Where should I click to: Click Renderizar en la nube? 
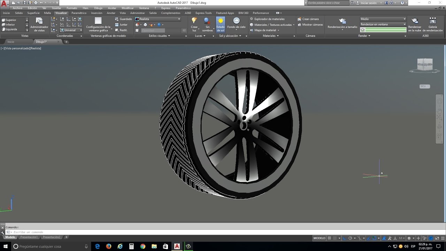(x=415, y=24)
